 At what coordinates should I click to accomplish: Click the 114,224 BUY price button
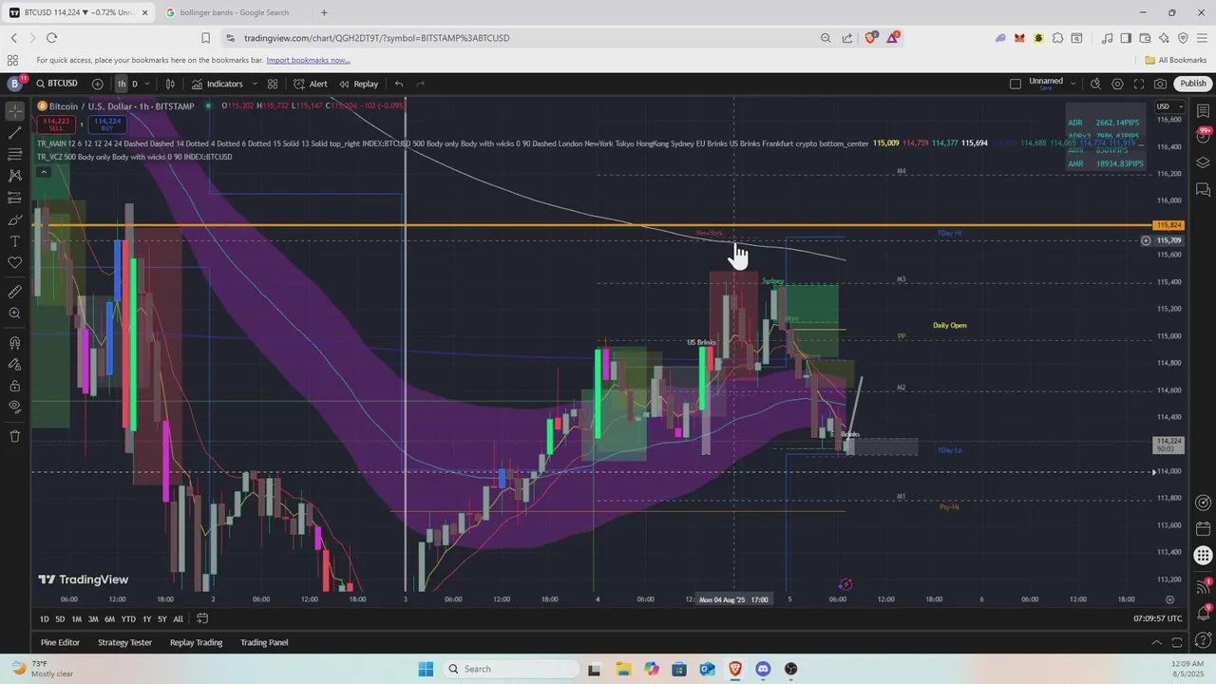pos(106,123)
